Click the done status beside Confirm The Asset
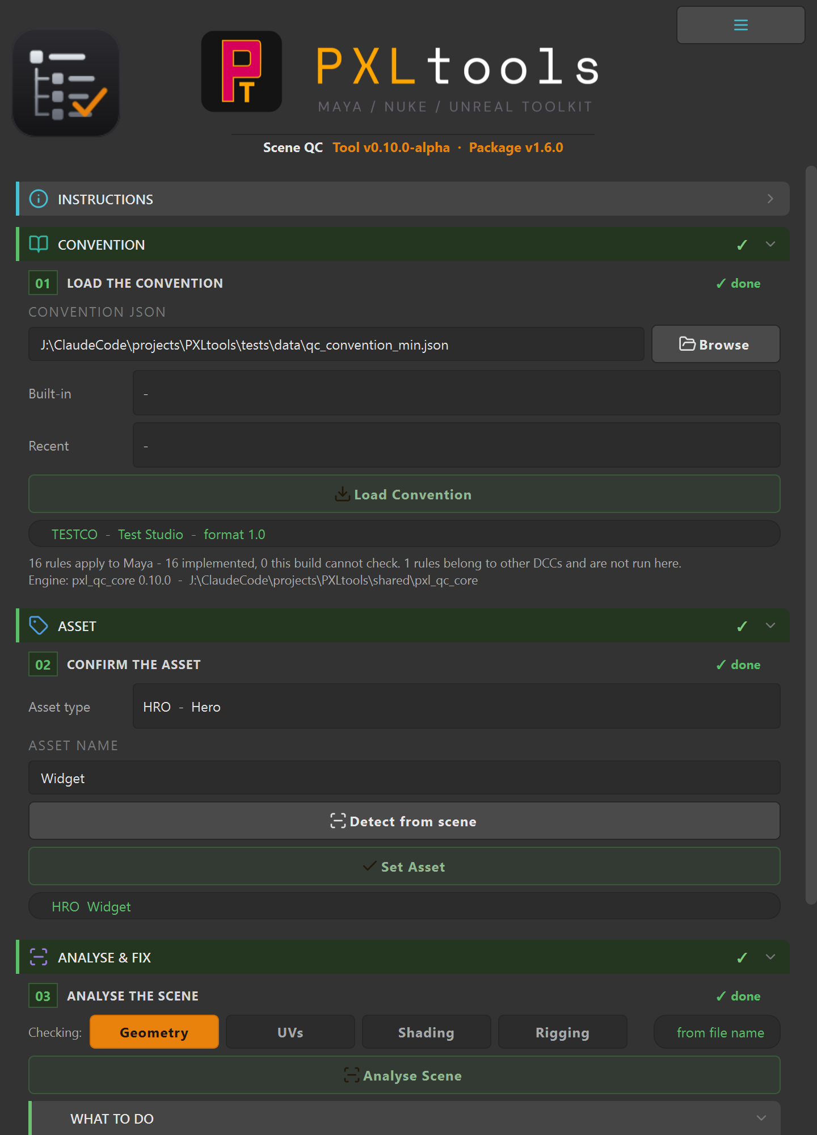817x1135 pixels. (x=738, y=665)
